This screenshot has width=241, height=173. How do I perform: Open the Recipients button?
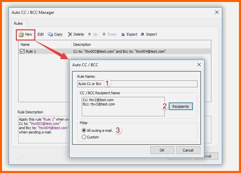point(181,106)
